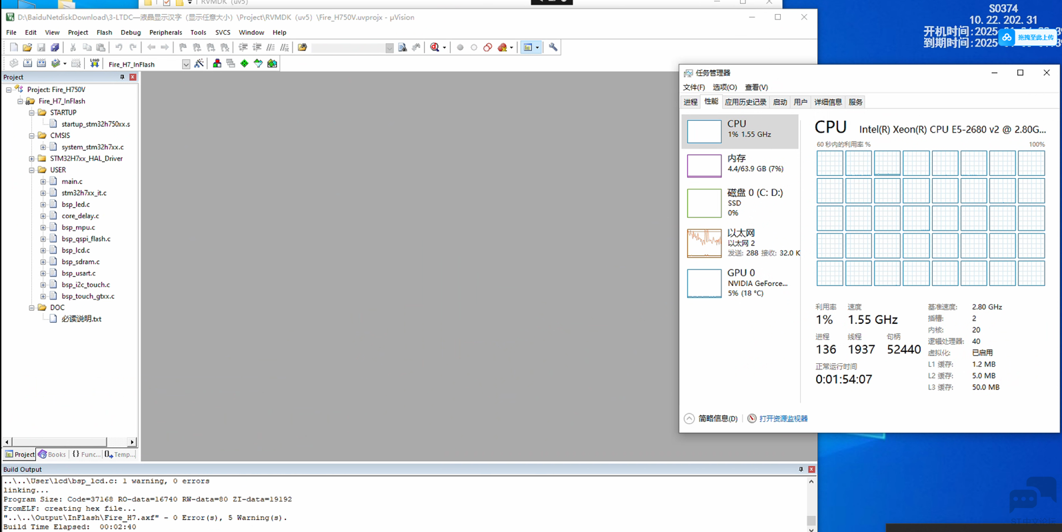The width and height of the screenshot is (1062, 532).
Task: Open Task Manager 文件(F) menu
Action: tap(694, 87)
